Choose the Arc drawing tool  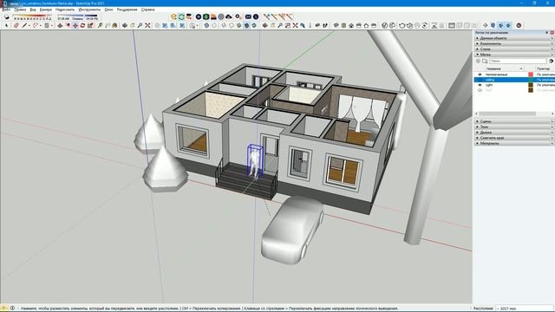pos(35,25)
